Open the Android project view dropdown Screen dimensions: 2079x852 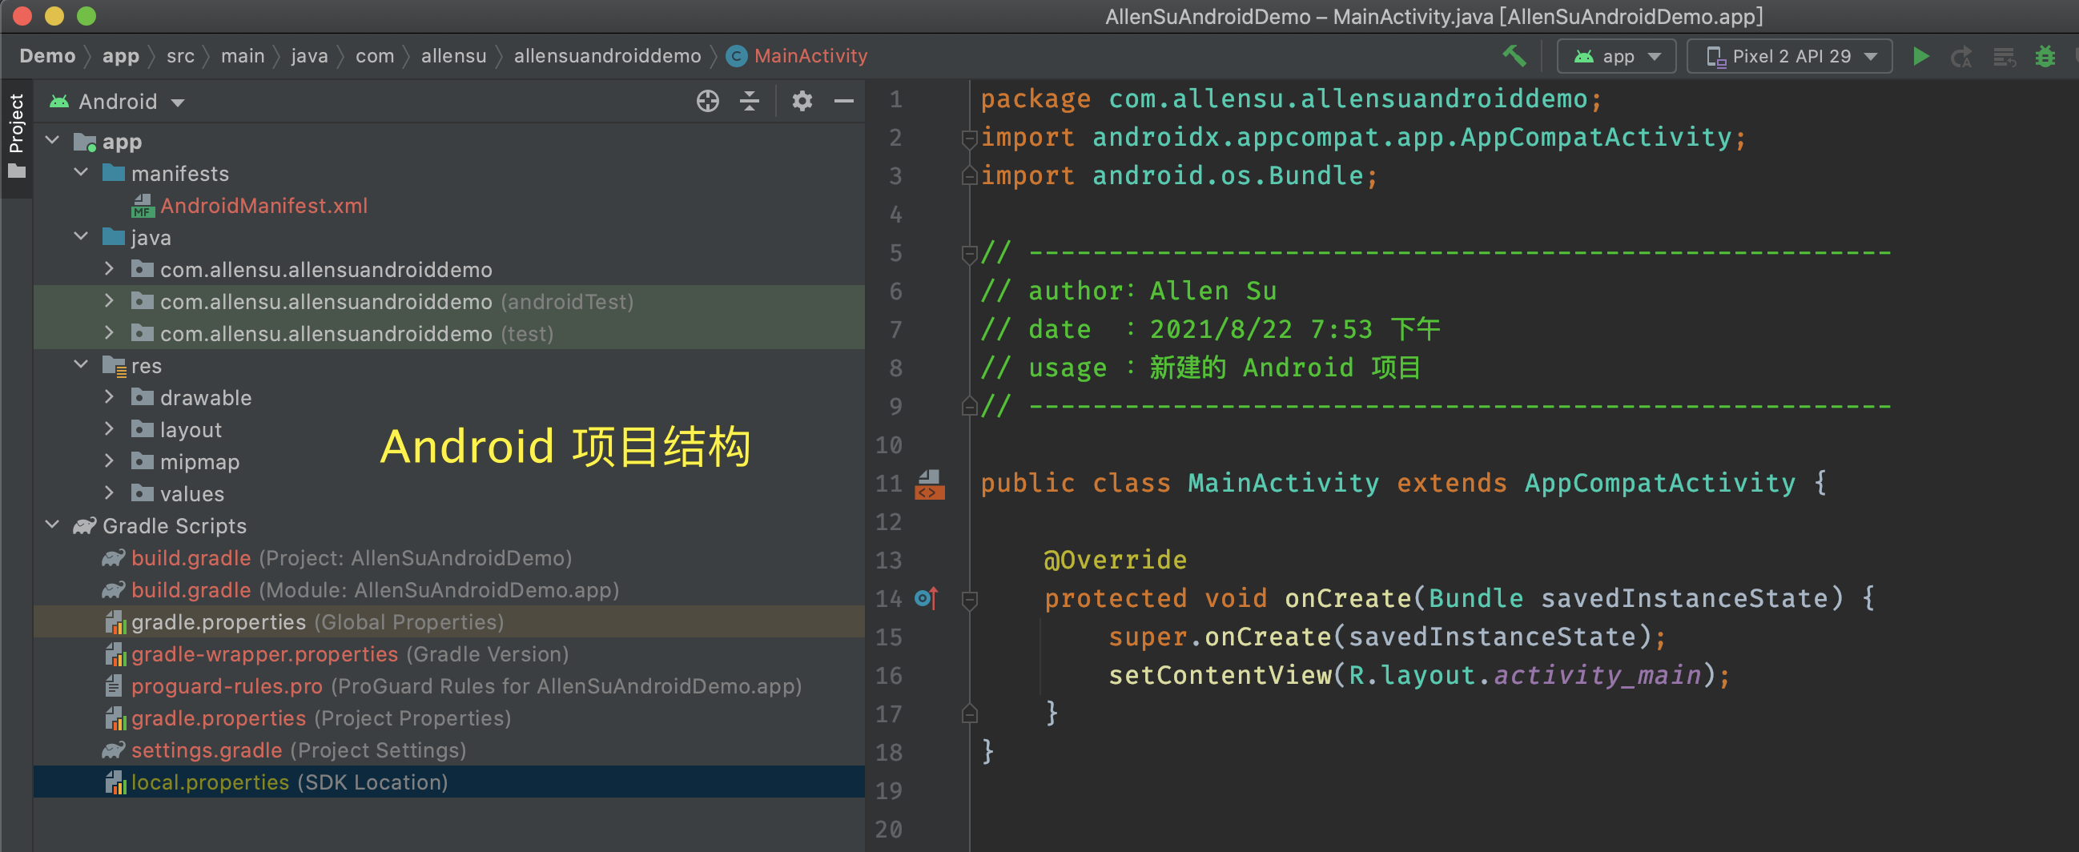coord(117,102)
